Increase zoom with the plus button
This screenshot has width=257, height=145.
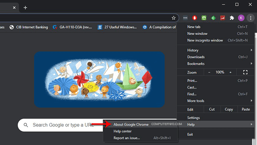pyautogui.click(x=230, y=72)
